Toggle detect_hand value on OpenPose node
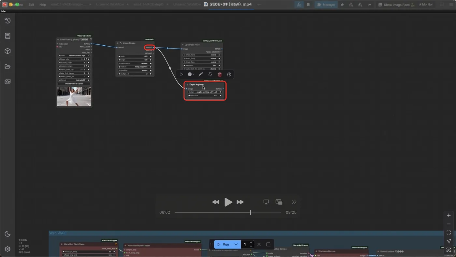This screenshot has height=257, width=456. click(202, 55)
